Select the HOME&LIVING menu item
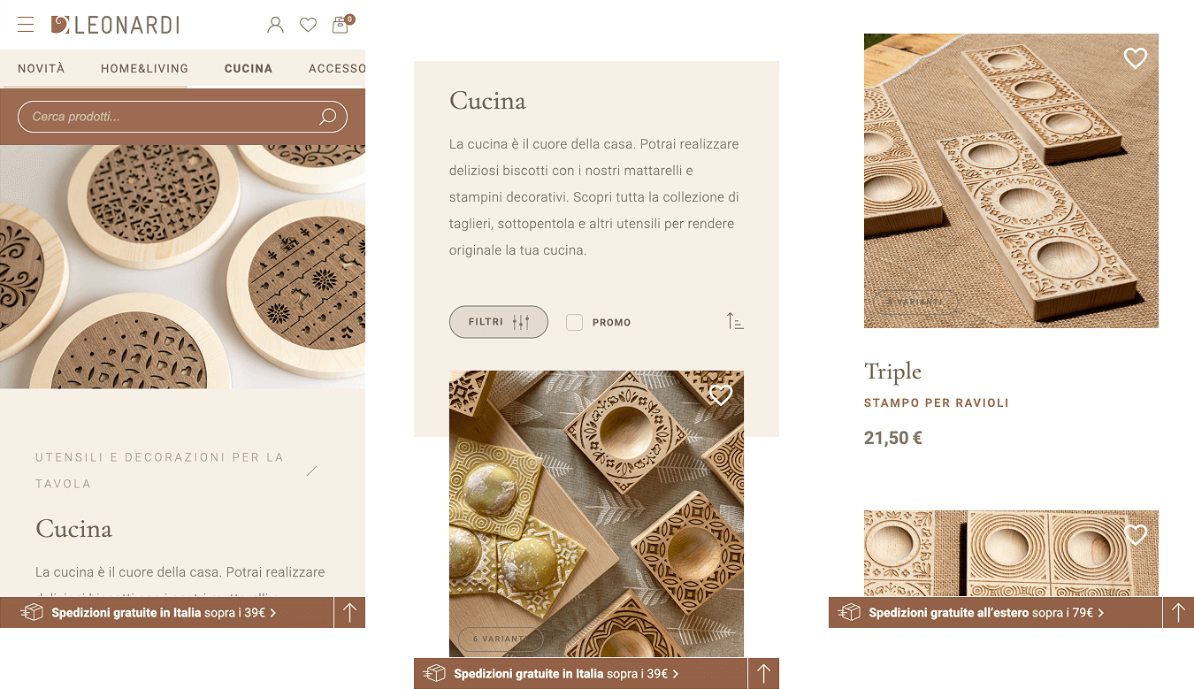This screenshot has width=1194, height=689. [144, 68]
